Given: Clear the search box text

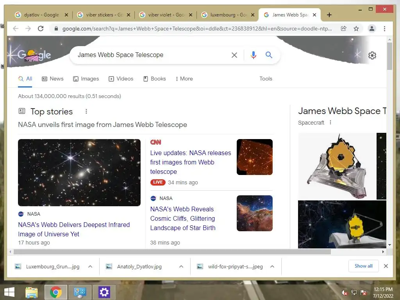Looking at the screenshot, I should 234,55.
